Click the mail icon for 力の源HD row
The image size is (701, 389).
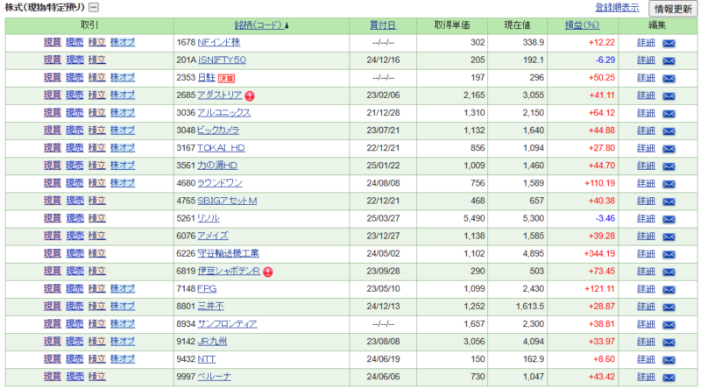tap(669, 166)
